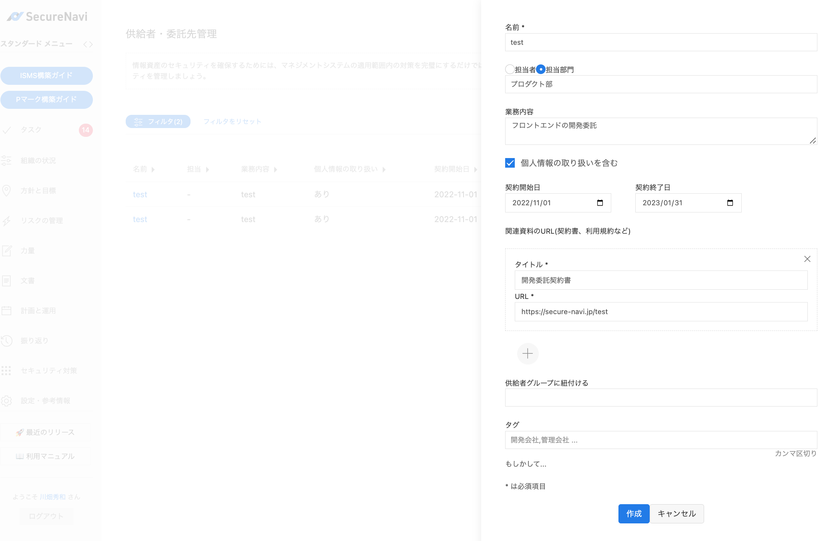Screen dimensions: 831x541
Task: Open 設定・参考情報 in the sidebar
Action: 46,401
